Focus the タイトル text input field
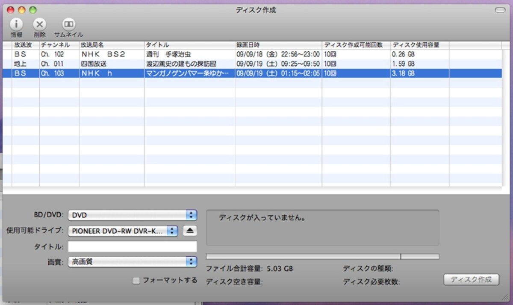Screen dimensions: 513x305 (133, 246)
